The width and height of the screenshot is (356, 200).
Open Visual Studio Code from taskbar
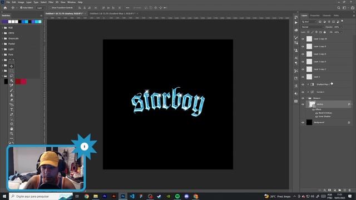(132, 196)
